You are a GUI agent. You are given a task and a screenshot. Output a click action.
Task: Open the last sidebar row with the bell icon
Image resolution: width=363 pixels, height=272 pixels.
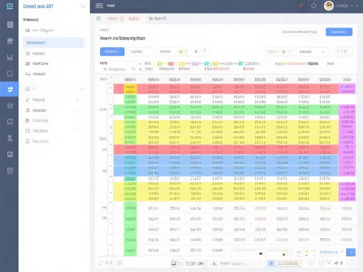point(38,141)
